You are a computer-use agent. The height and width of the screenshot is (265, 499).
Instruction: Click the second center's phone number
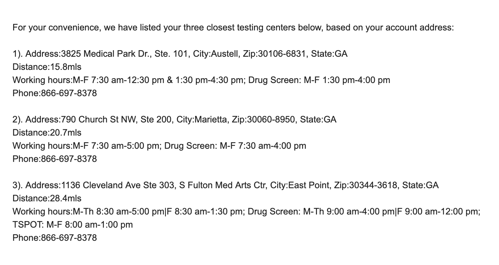click(69, 159)
